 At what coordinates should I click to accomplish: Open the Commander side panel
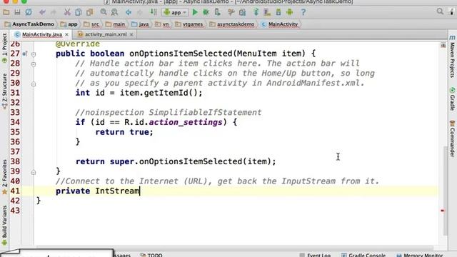[x=452, y=138]
